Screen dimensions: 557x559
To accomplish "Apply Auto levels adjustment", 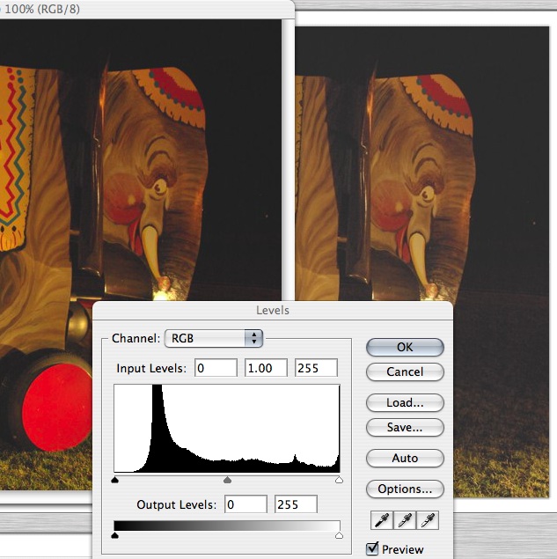I will click(x=405, y=458).
